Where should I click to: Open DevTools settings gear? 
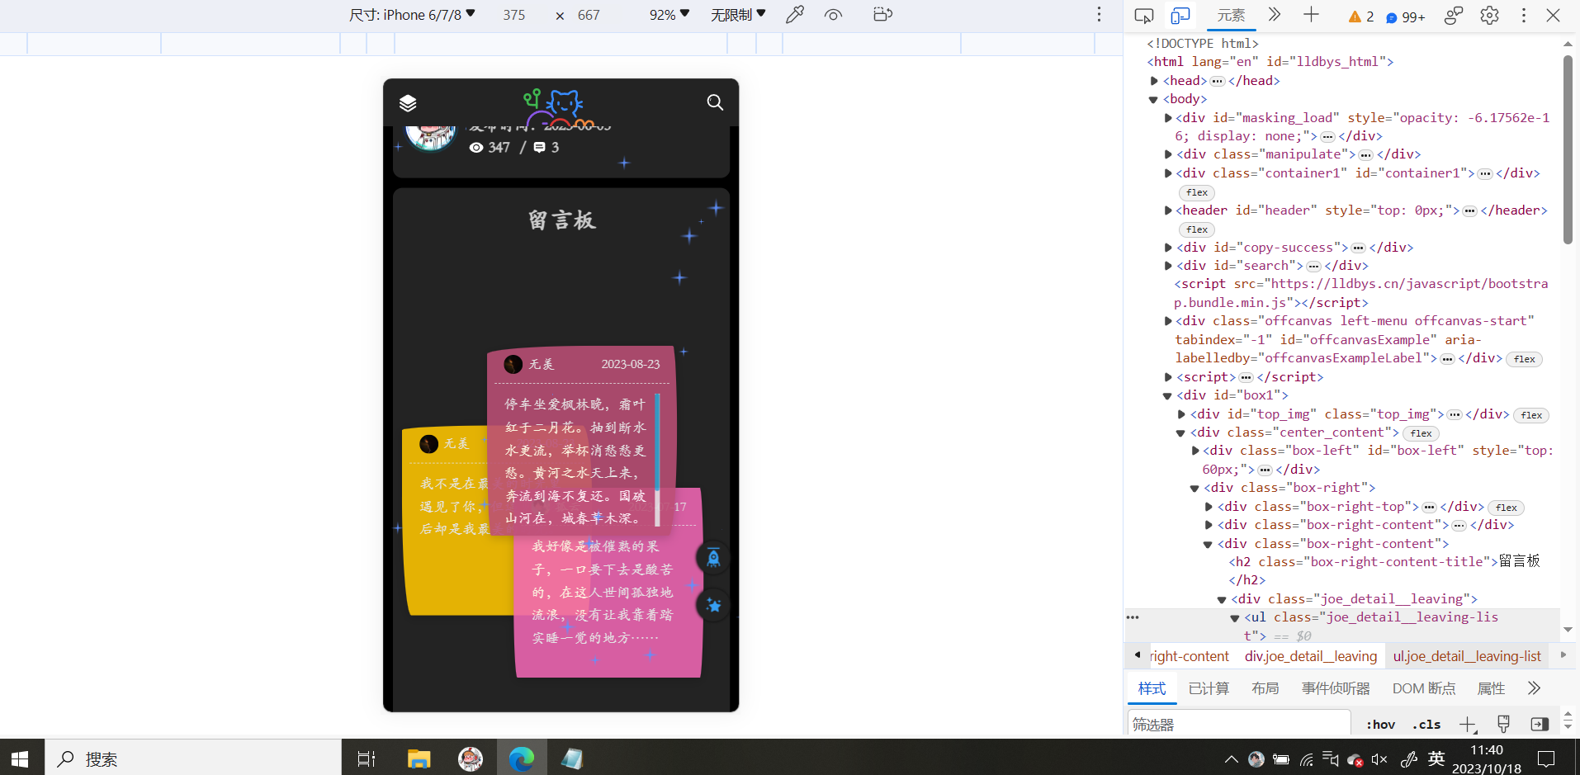pos(1489,15)
